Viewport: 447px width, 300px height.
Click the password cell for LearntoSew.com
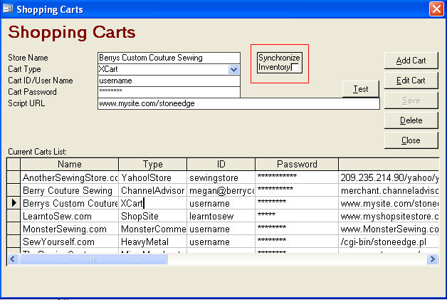coord(297,216)
